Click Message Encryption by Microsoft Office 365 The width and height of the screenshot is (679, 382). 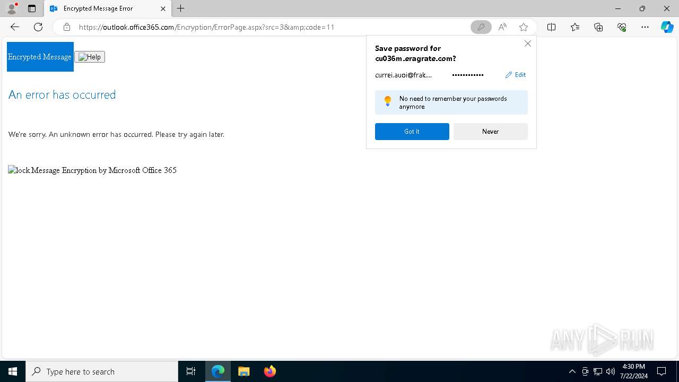click(103, 170)
